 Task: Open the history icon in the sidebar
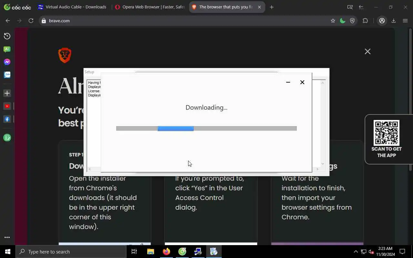coord(7,36)
